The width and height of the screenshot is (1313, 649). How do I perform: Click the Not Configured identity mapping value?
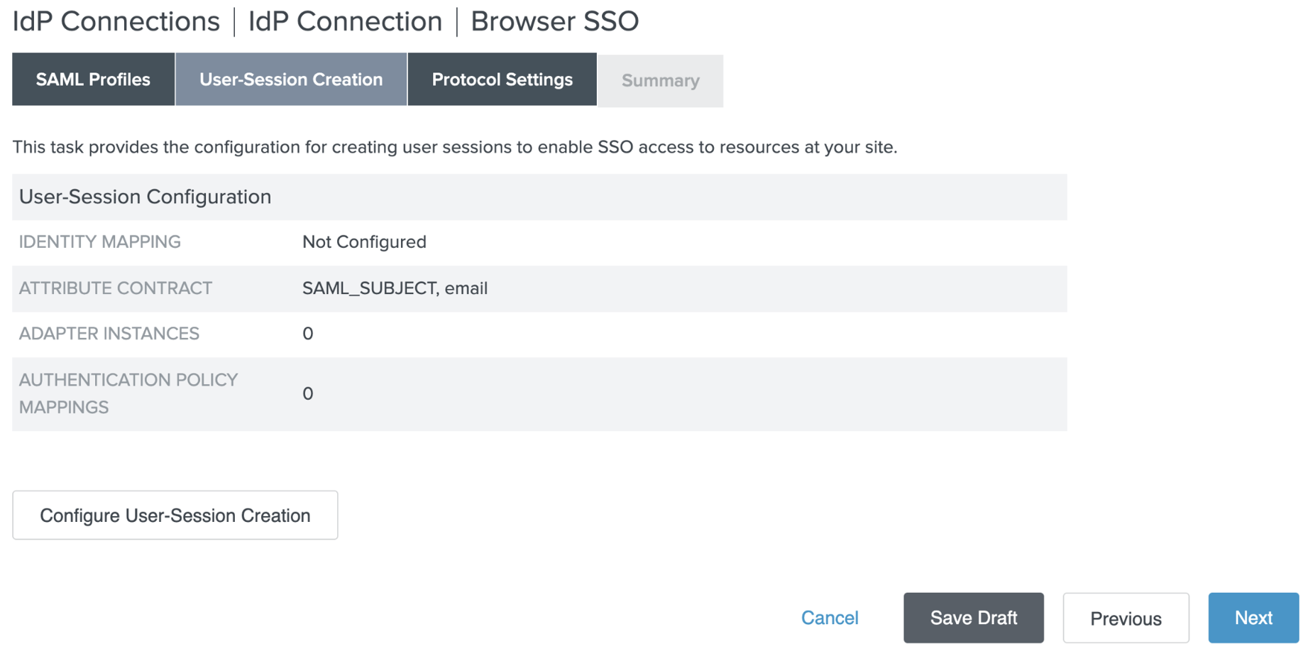[x=364, y=242]
